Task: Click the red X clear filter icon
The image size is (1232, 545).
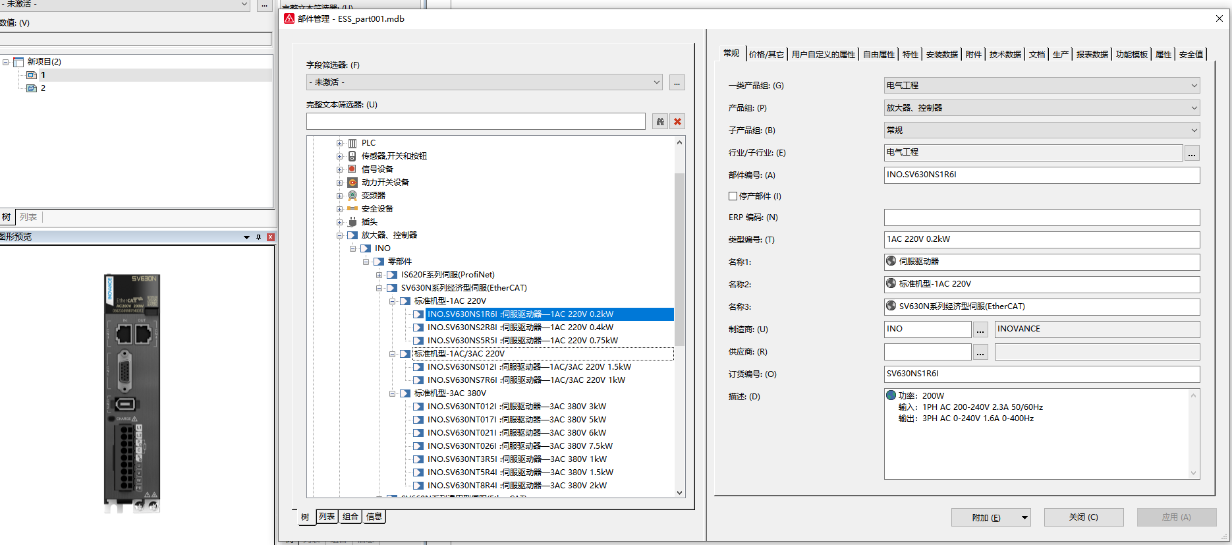Action: (x=677, y=121)
